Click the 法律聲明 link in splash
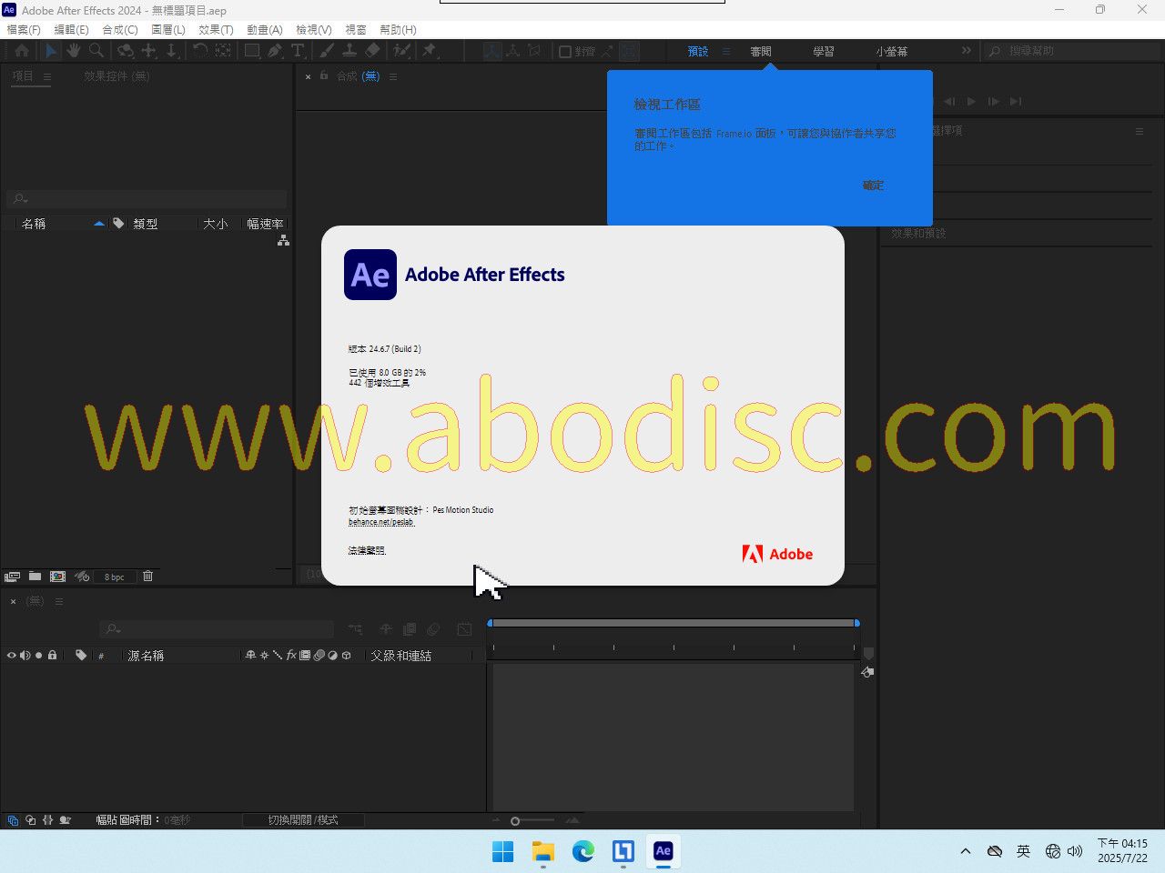The width and height of the screenshot is (1165, 873). 367,551
